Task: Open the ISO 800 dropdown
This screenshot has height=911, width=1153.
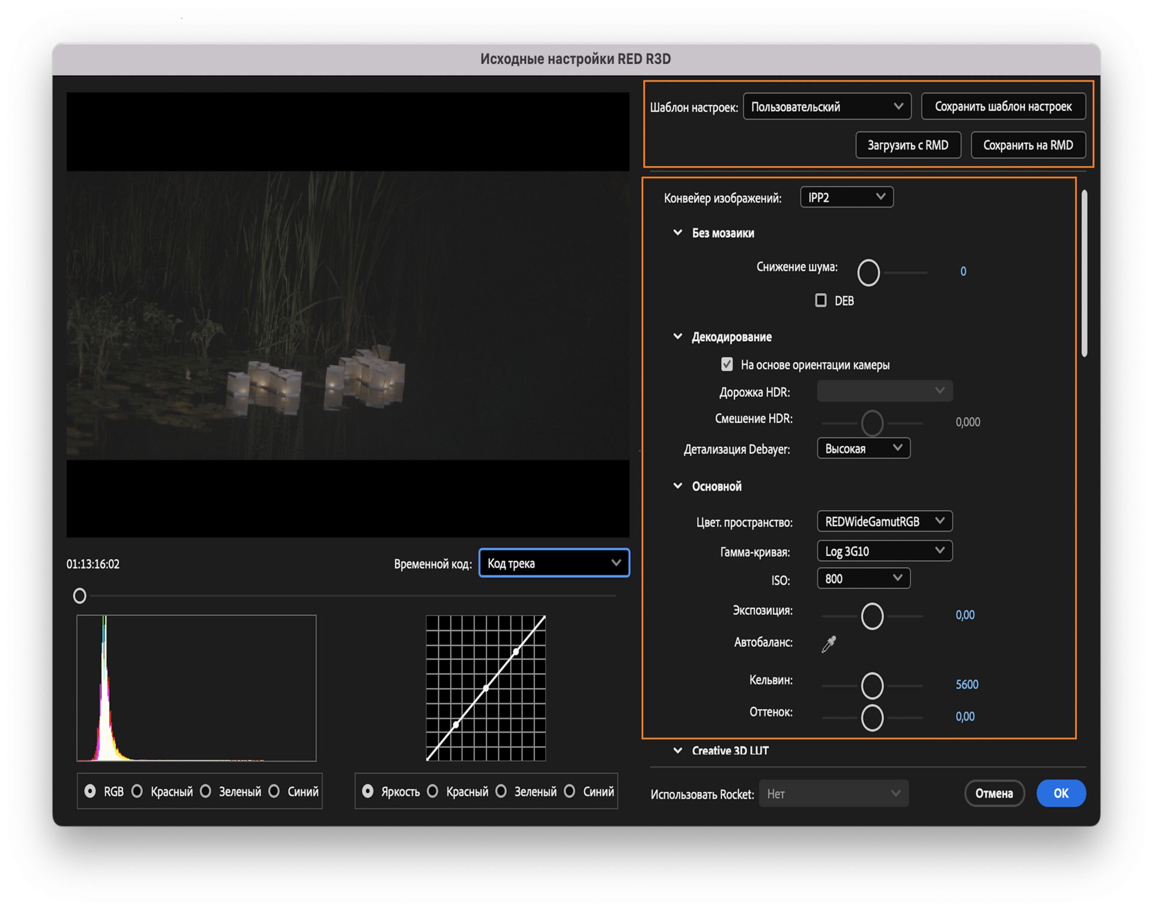Action: (863, 578)
